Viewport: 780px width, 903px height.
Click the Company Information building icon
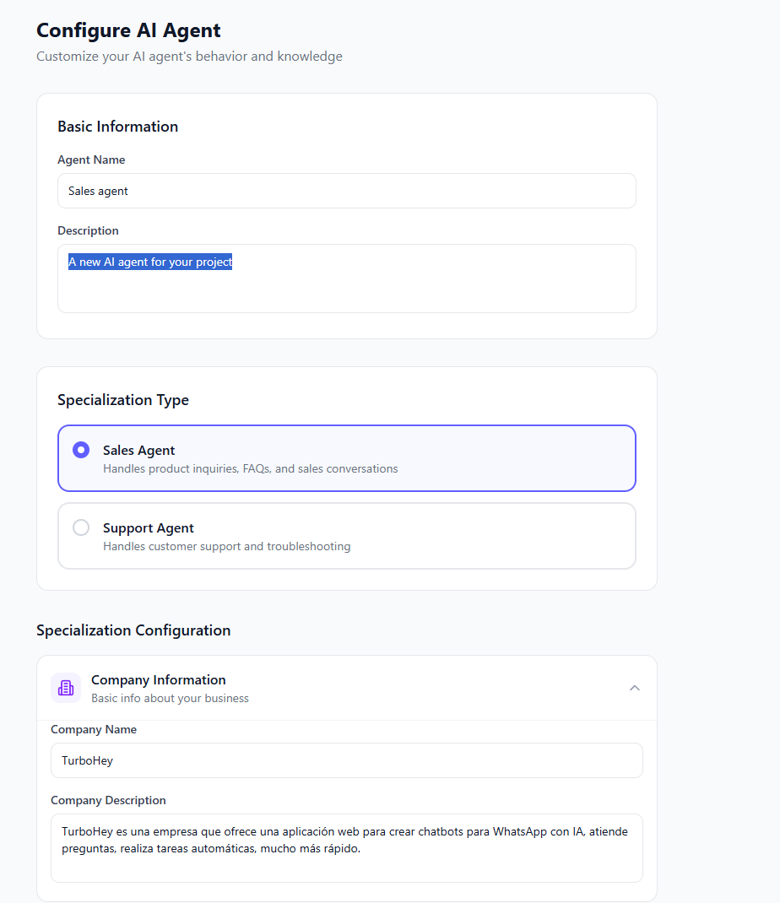tap(66, 688)
